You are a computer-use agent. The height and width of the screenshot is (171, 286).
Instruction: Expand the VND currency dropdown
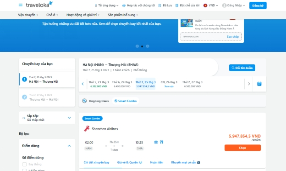[213, 6]
